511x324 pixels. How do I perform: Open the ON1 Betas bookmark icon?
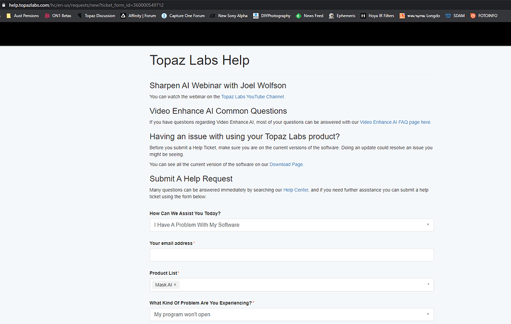(47, 16)
